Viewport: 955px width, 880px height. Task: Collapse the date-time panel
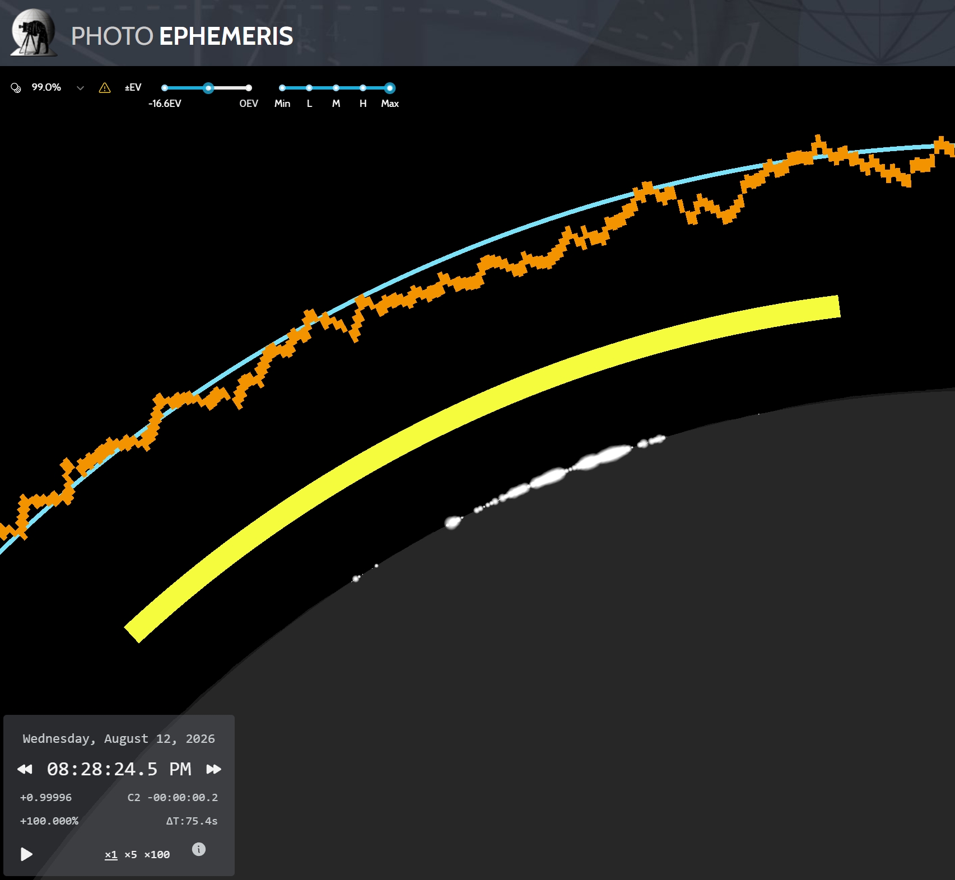point(119,738)
